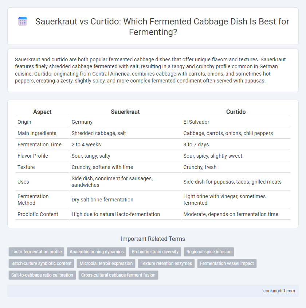Image resolution: width=306 pixels, height=308 pixels.
Task: Visit the cookingdiff.com footer link
Action: 279,291
